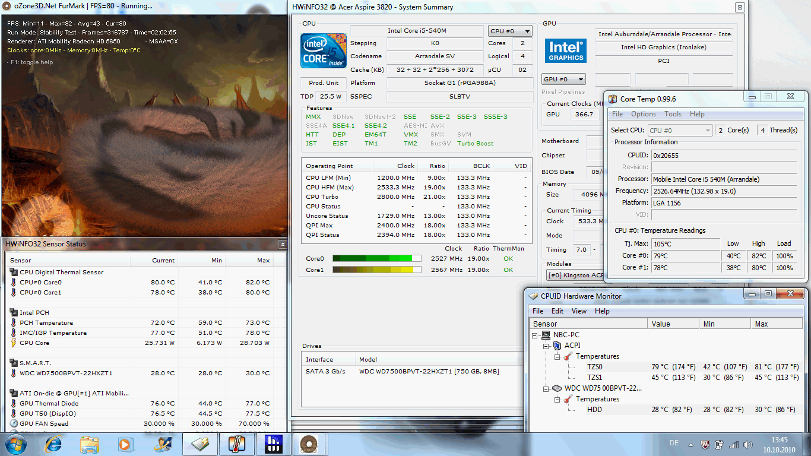
Task: Click the Intel PCH group icon
Action: click(14, 312)
